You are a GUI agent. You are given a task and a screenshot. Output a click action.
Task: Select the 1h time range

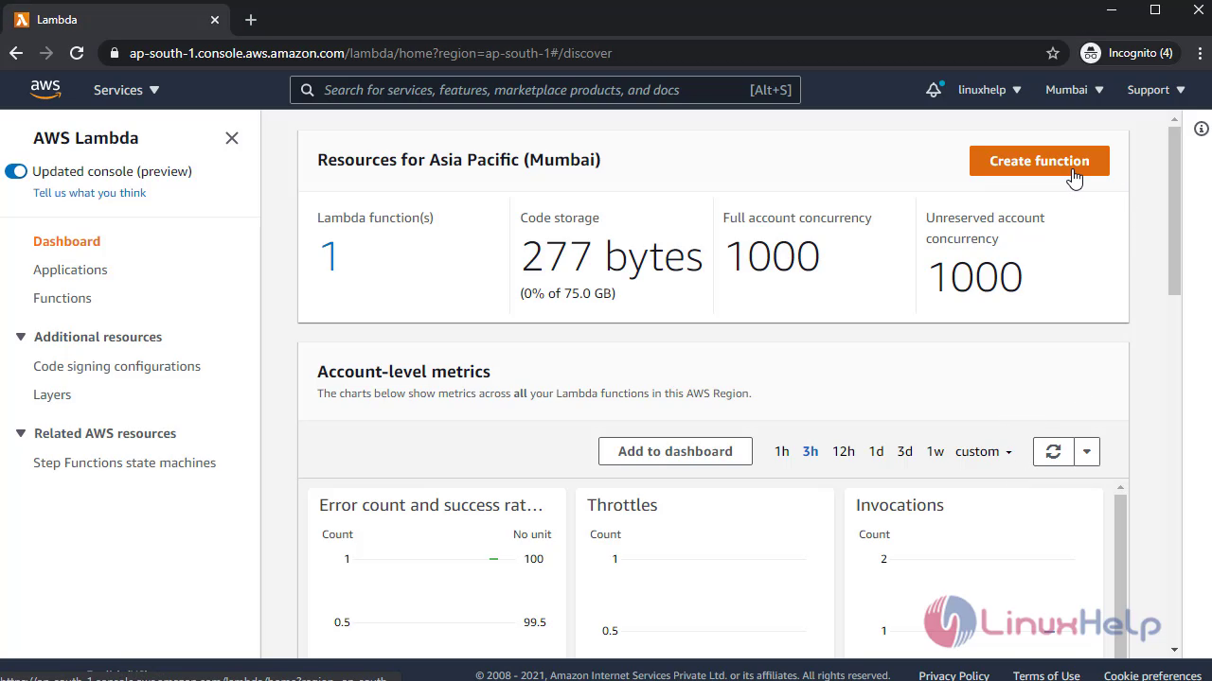781,451
